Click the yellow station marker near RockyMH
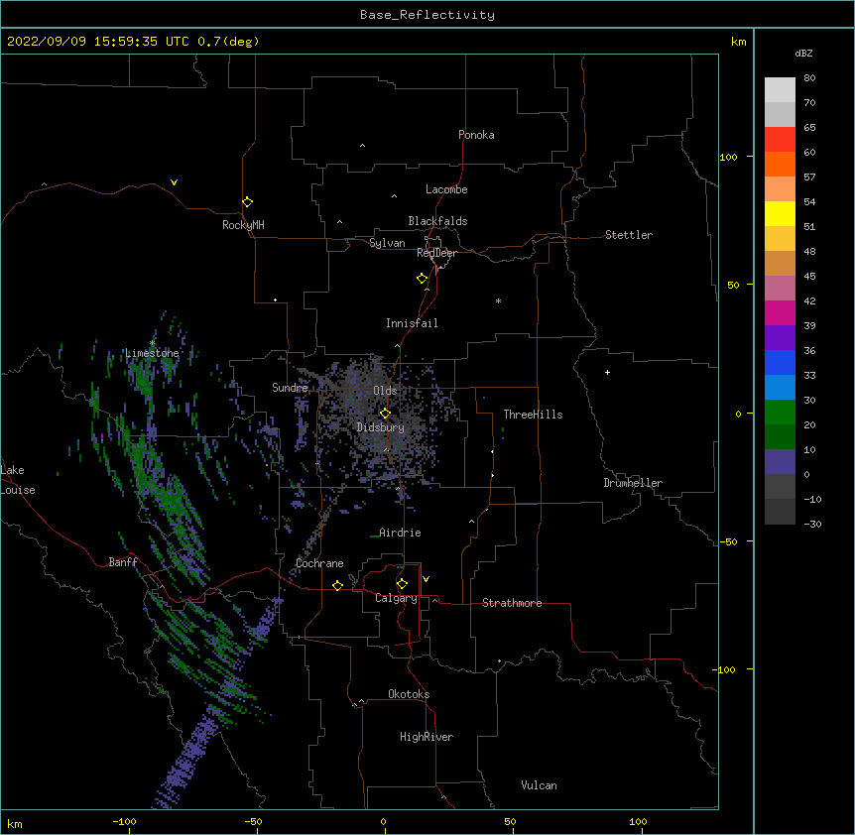The width and height of the screenshot is (855, 835). click(x=247, y=202)
